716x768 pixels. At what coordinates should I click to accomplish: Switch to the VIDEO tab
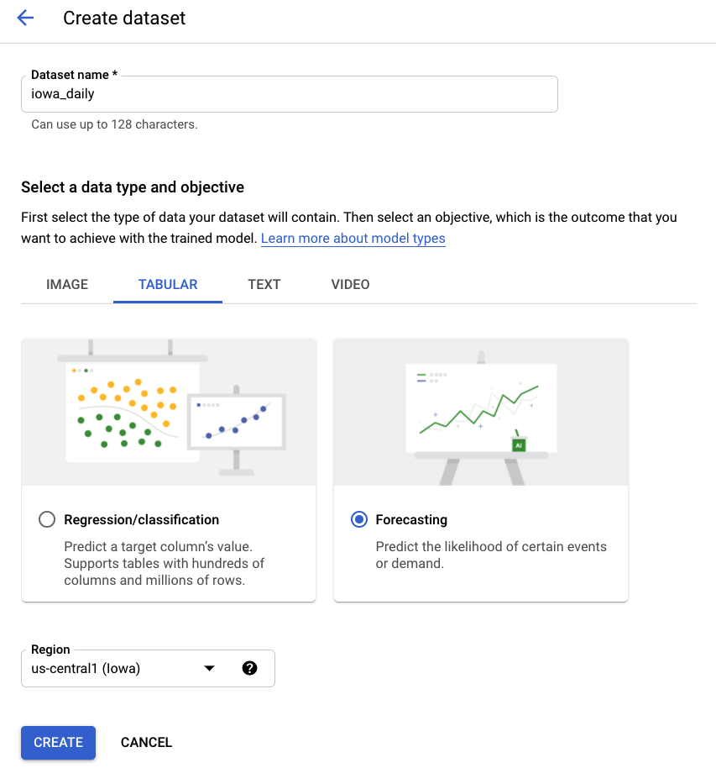click(x=351, y=284)
